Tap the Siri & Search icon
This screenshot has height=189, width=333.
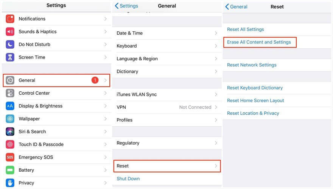(x=10, y=132)
